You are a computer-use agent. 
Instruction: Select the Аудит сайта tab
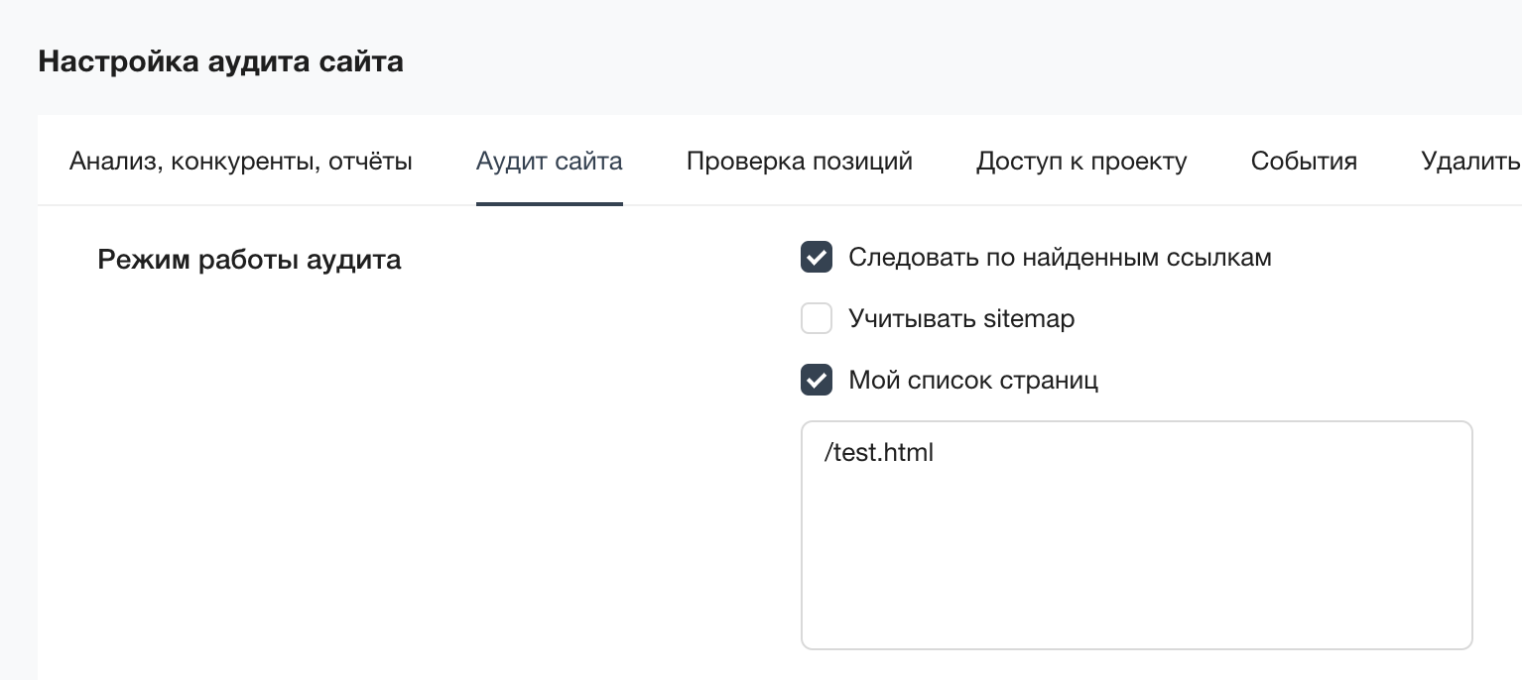[550, 162]
